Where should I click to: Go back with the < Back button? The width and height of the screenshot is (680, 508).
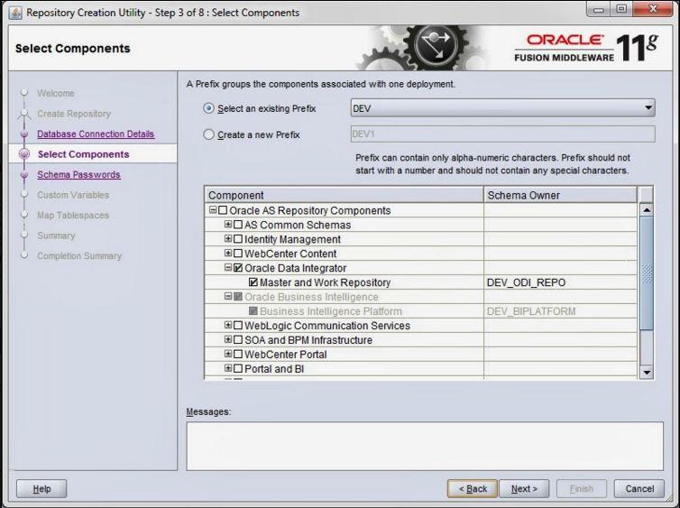pos(473,488)
